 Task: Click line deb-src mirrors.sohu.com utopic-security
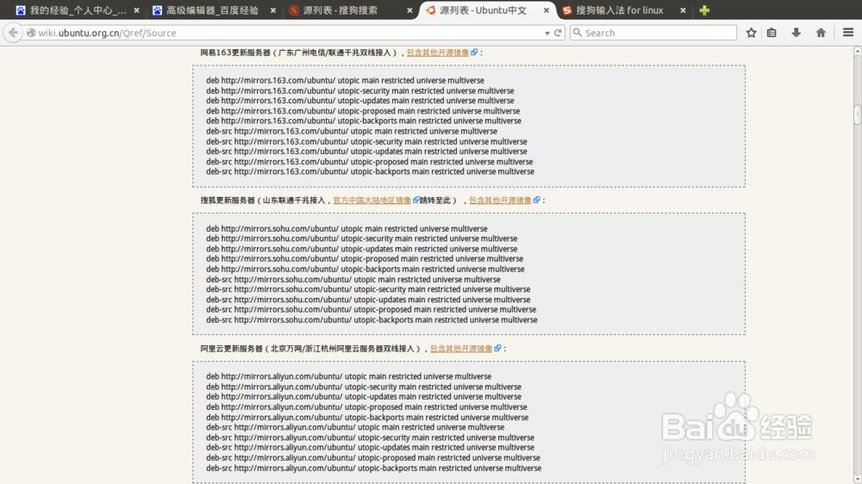pyautogui.click(x=368, y=289)
